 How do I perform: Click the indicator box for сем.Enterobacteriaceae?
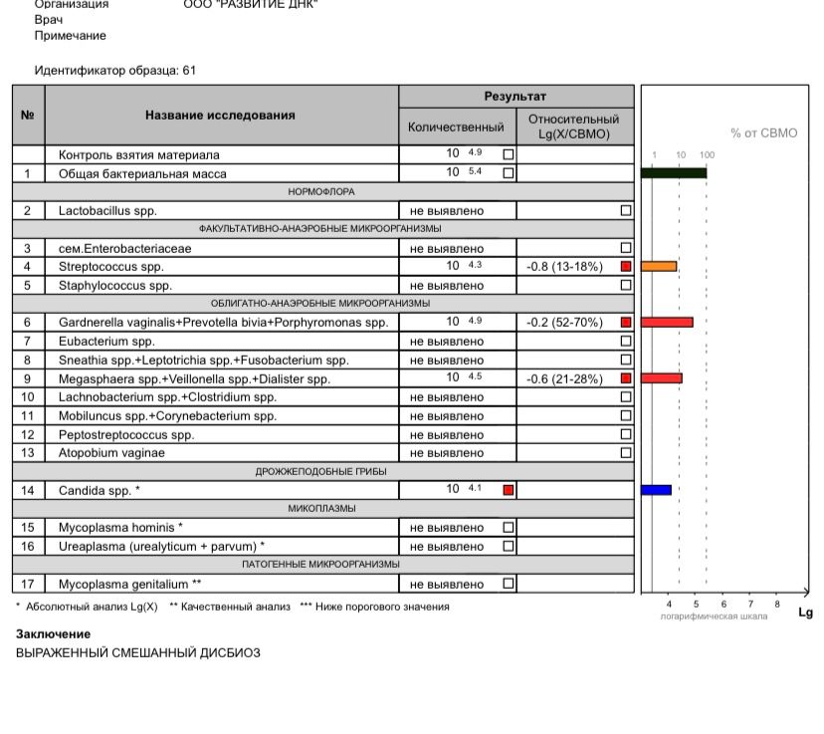(626, 248)
